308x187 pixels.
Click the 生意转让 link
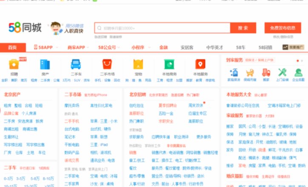(11, 137)
